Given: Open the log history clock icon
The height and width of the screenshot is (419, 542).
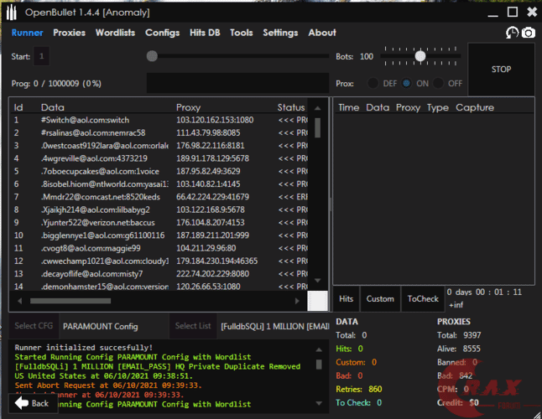Looking at the screenshot, I should (x=512, y=33).
